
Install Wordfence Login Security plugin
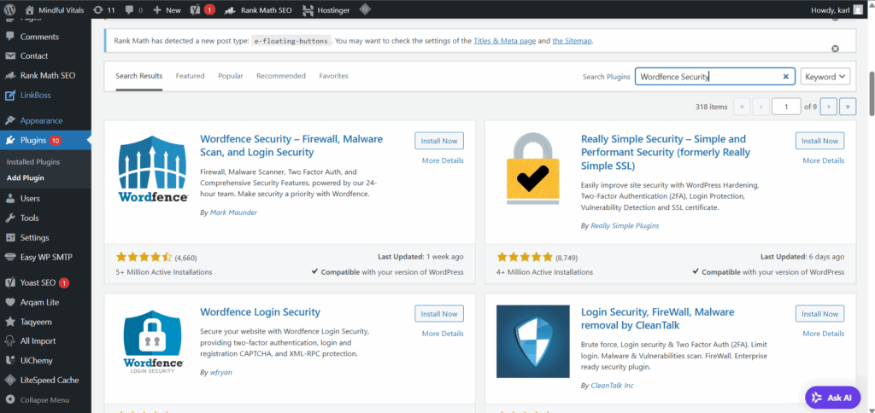tap(439, 314)
